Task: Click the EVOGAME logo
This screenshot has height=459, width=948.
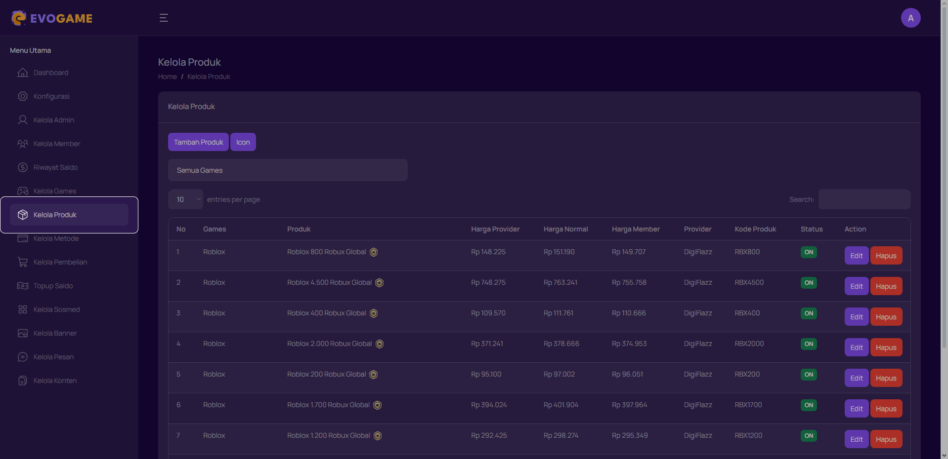Action: [x=52, y=18]
